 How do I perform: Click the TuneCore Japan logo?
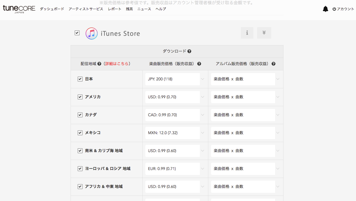[x=19, y=9]
